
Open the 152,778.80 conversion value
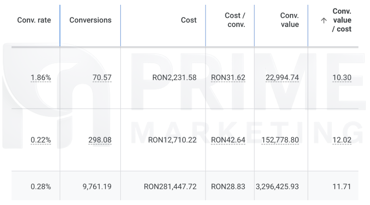tap(280, 140)
